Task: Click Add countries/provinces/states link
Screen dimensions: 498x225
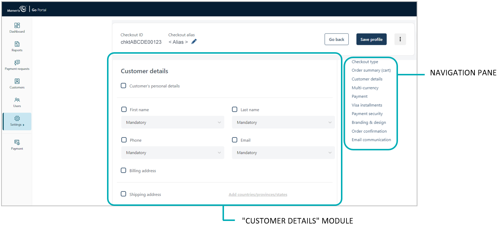Action: click(258, 194)
